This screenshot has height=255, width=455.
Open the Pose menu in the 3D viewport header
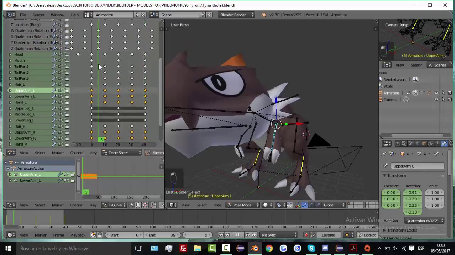pyautogui.click(x=217, y=205)
